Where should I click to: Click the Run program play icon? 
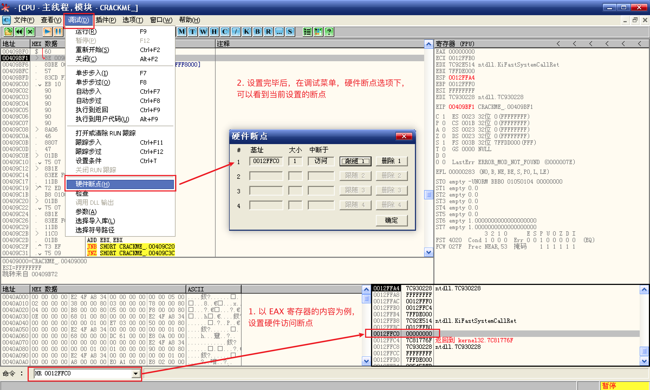[x=47, y=32]
